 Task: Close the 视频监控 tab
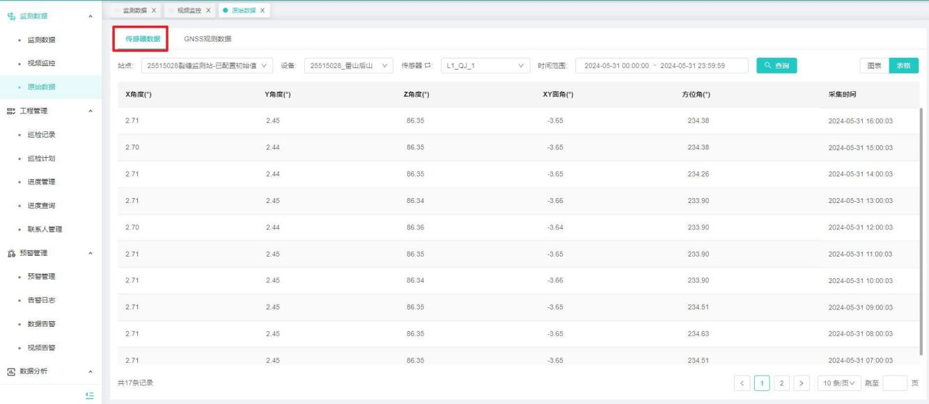pos(207,10)
